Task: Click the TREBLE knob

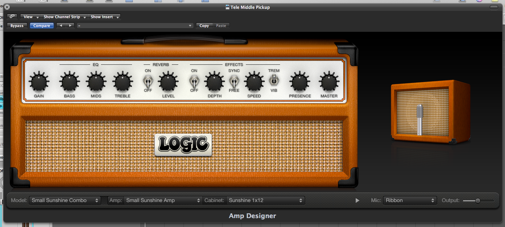Action: pos(122,83)
